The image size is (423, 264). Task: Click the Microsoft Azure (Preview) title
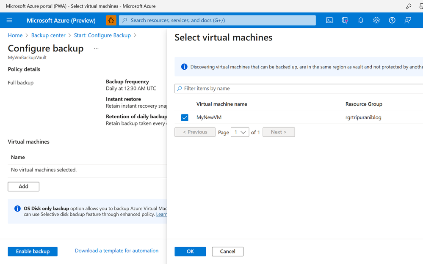coord(61,20)
